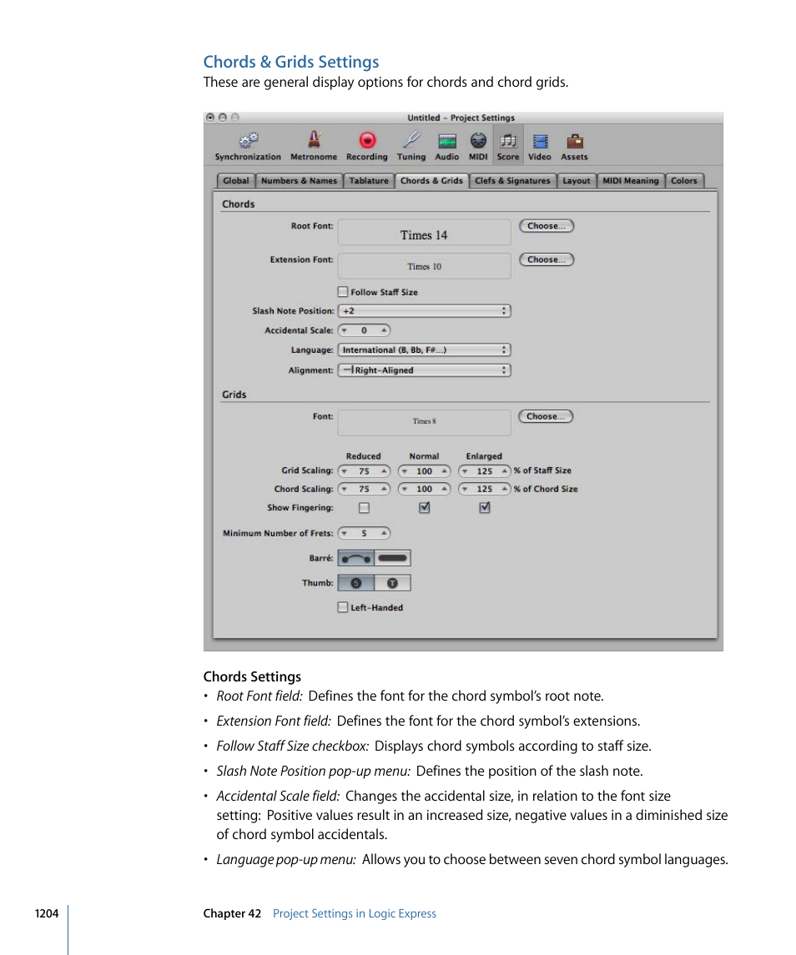This screenshot has height=955, width=796.
Task: Enable the Follow Staff Size checkbox
Action: [x=342, y=291]
